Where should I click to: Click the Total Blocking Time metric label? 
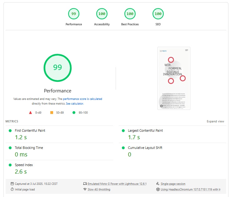click(29, 148)
